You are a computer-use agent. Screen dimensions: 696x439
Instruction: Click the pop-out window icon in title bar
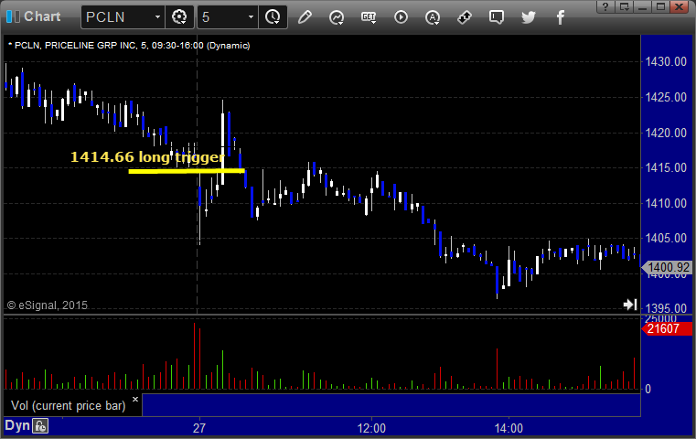pyautogui.click(x=625, y=6)
